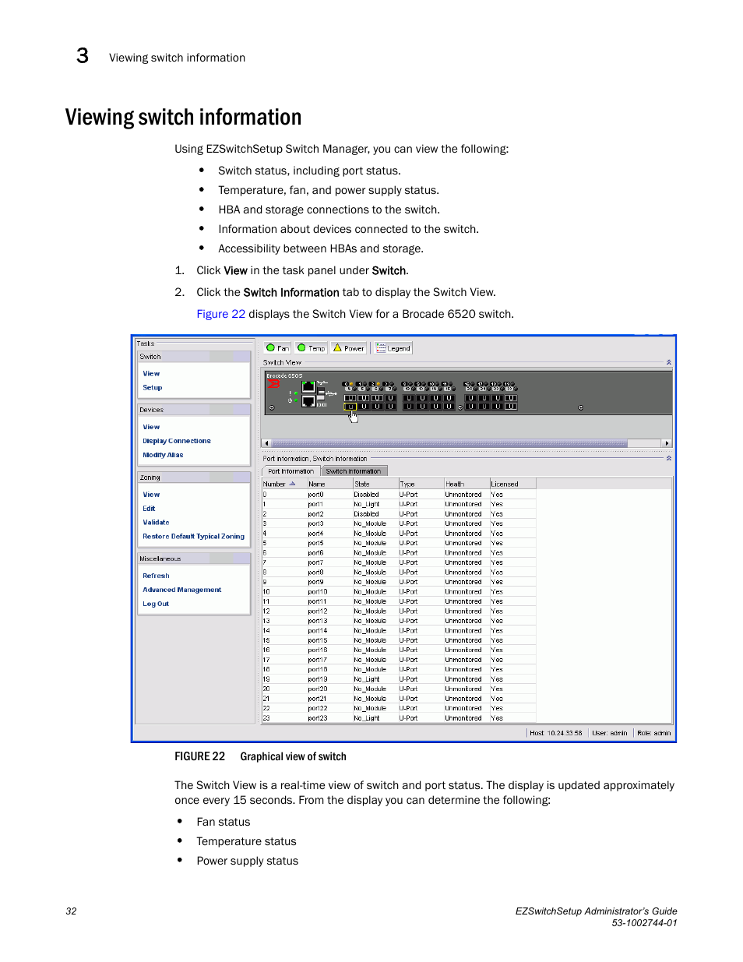The width and height of the screenshot is (743, 962).
Task: Open the Legend window
Action: pyautogui.click(x=393, y=348)
